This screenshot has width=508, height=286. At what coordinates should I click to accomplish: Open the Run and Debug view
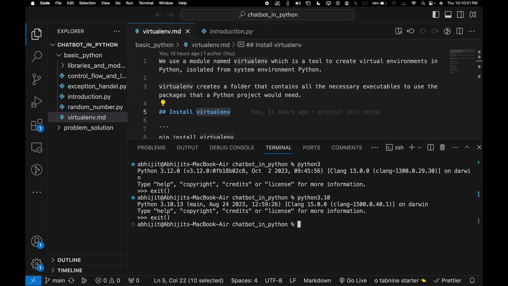37,102
